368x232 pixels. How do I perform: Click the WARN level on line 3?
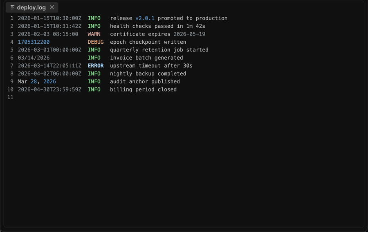(94, 34)
